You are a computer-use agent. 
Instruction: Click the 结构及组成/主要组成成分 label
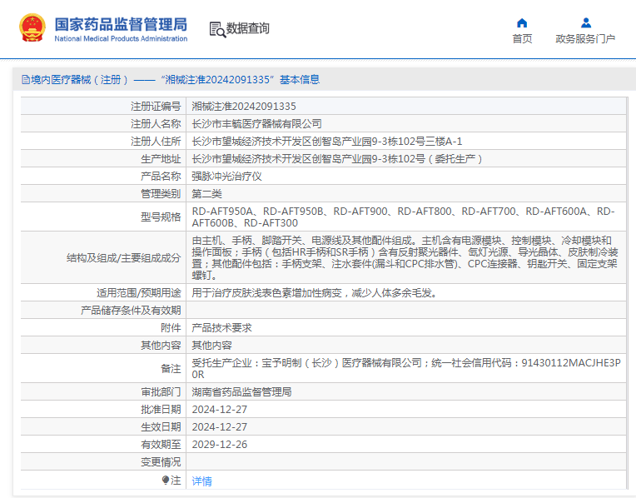(124, 257)
